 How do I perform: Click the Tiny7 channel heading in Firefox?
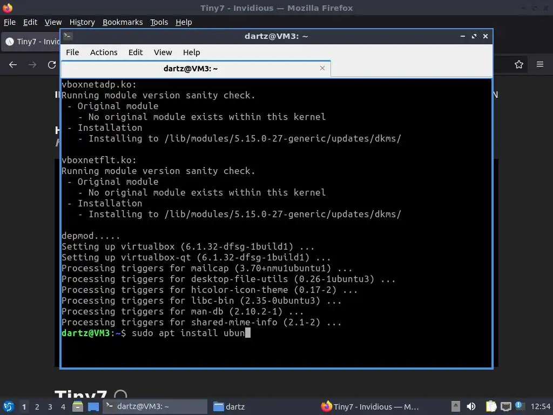tap(81, 394)
